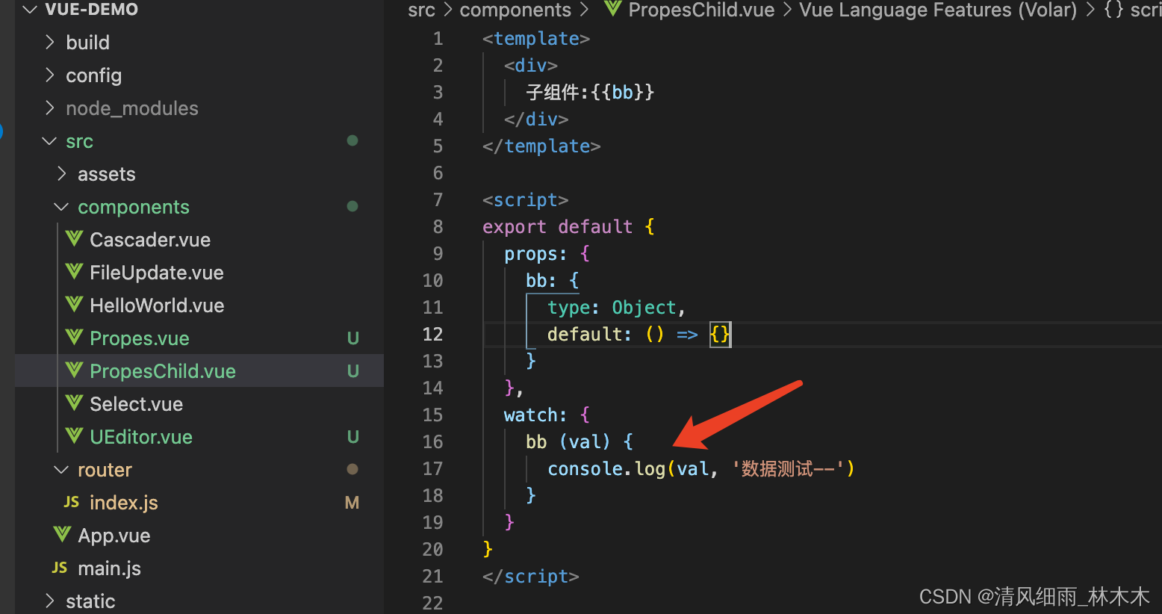Click the M git status on index.js

(x=352, y=503)
